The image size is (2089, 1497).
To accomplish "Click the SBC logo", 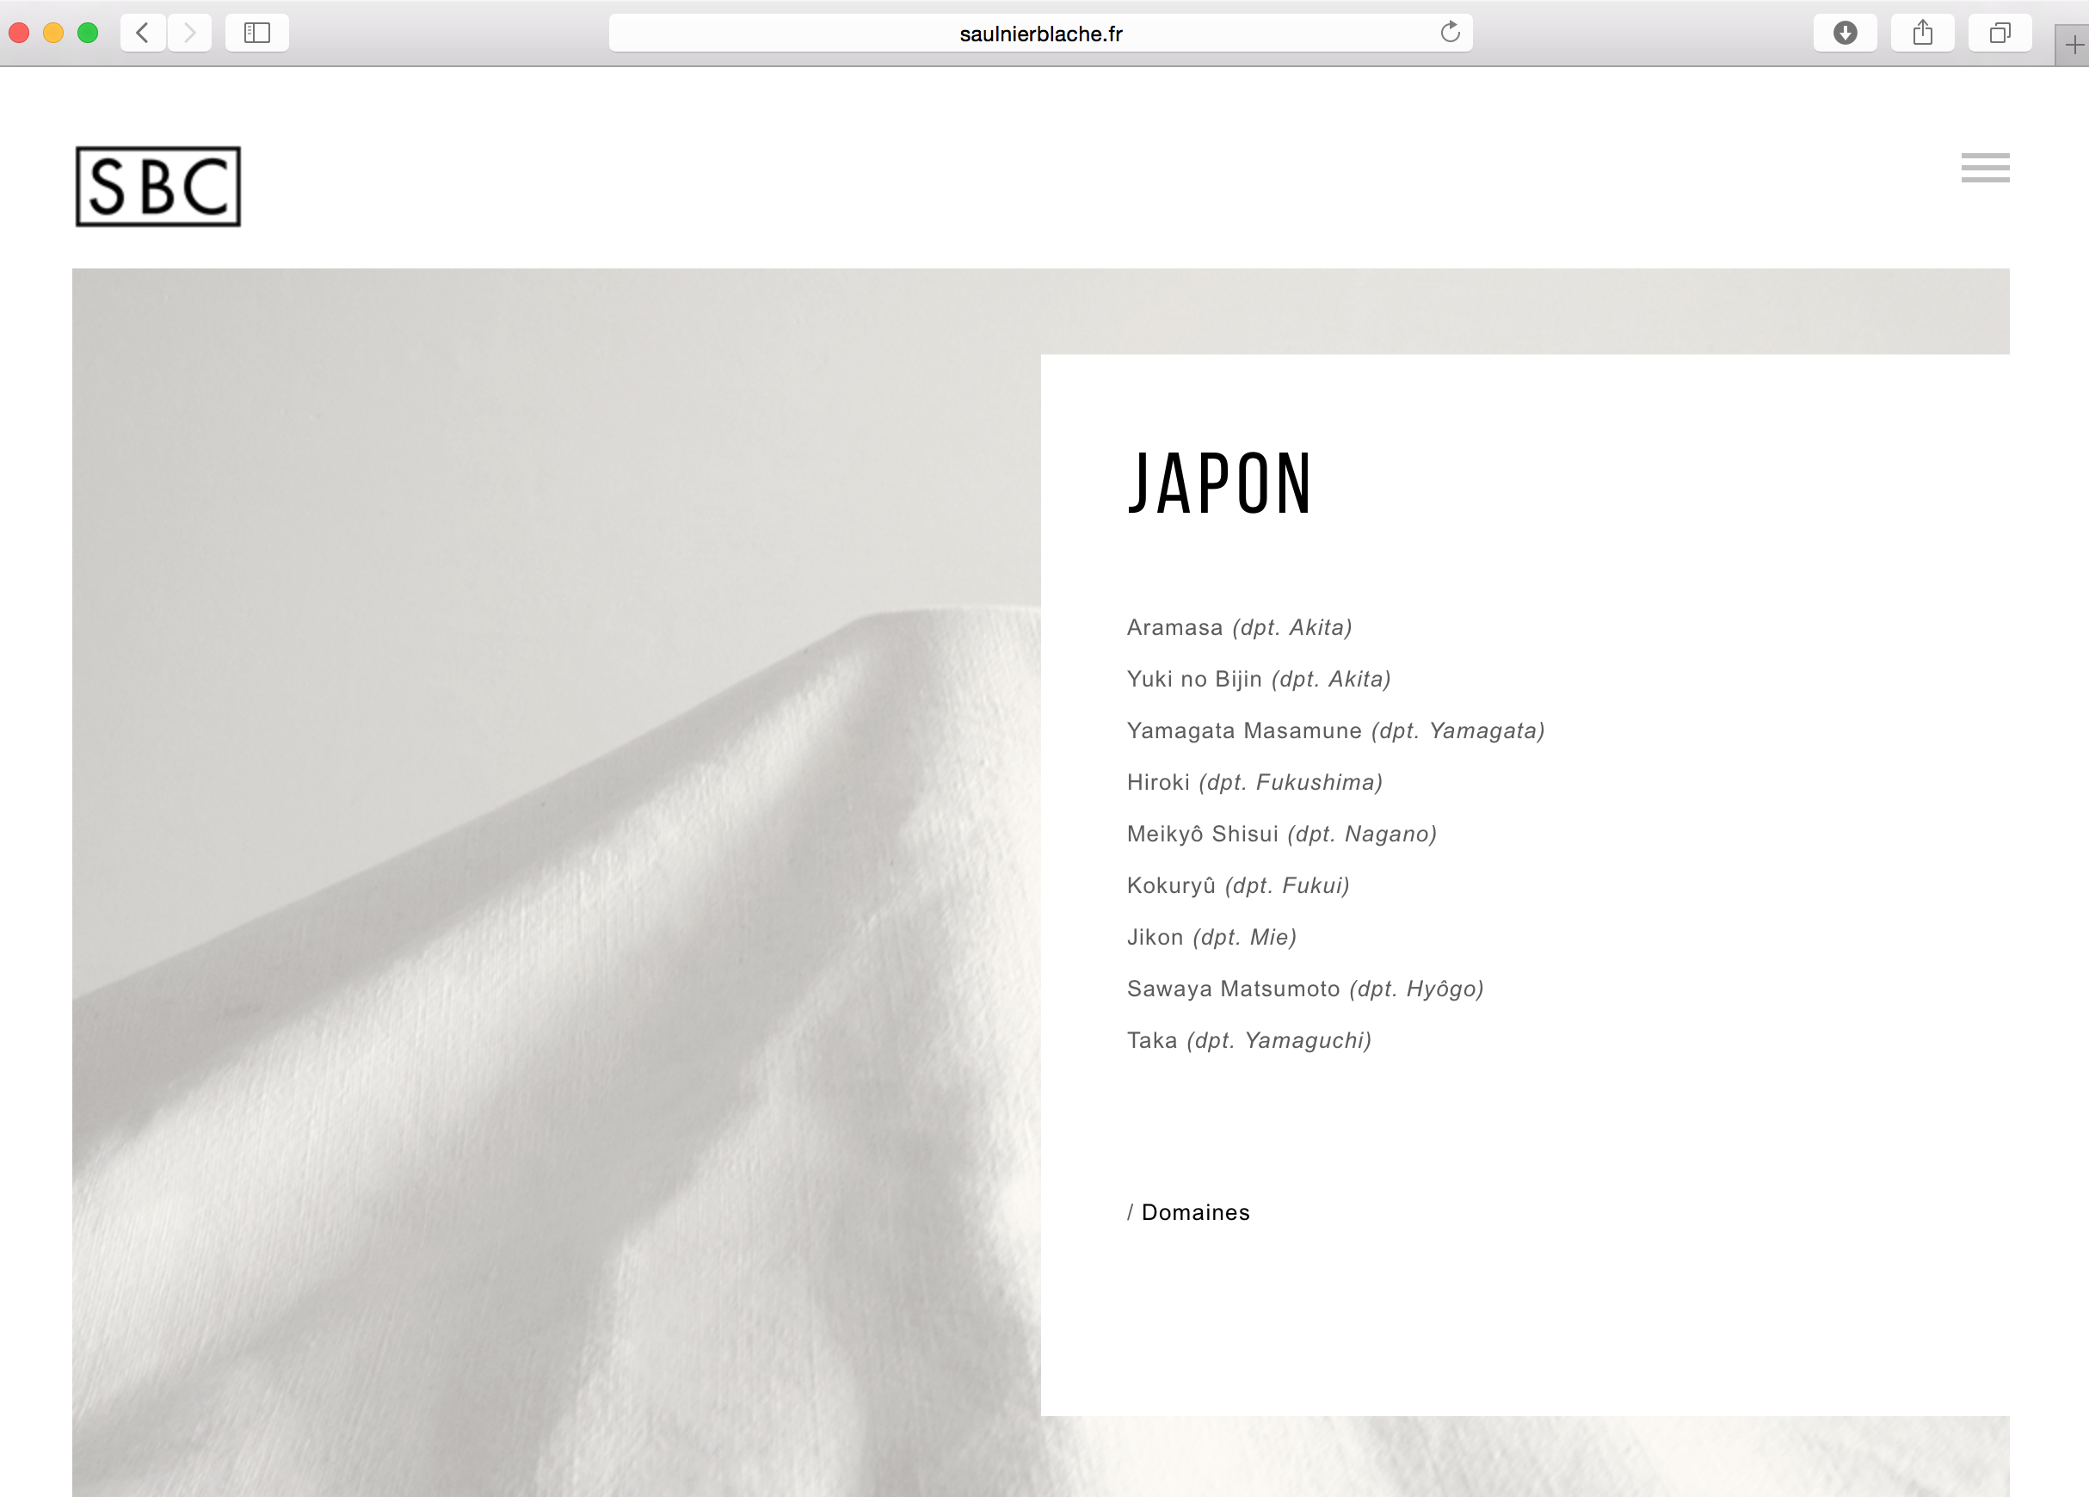I will [x=158, y=186].
